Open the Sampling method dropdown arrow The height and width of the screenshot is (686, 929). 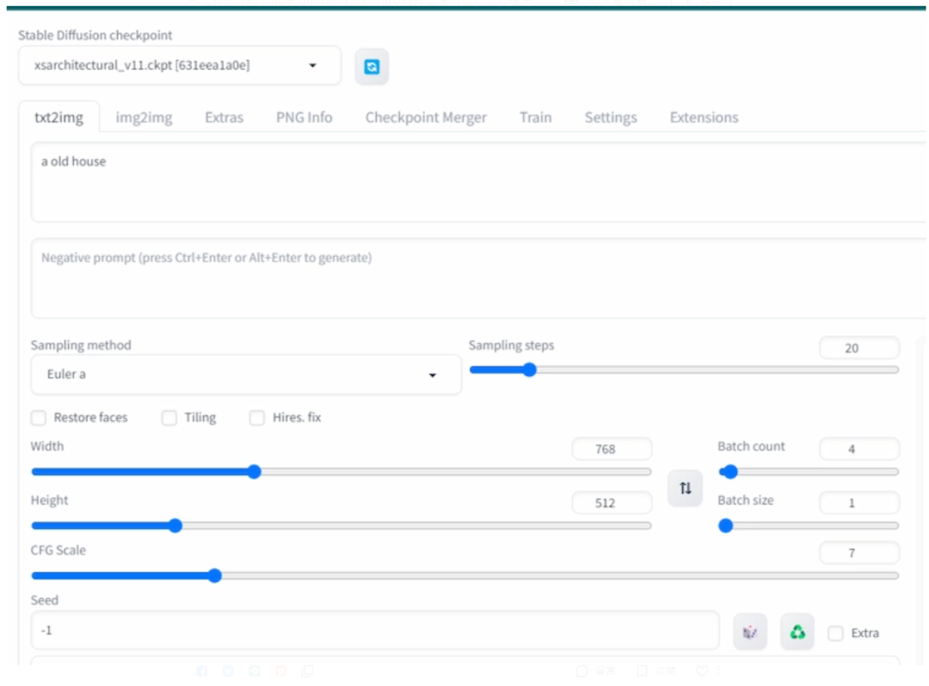433,376
